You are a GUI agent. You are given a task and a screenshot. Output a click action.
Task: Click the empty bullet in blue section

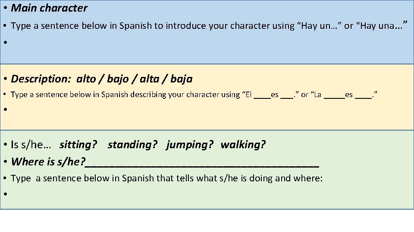[5, 42]
